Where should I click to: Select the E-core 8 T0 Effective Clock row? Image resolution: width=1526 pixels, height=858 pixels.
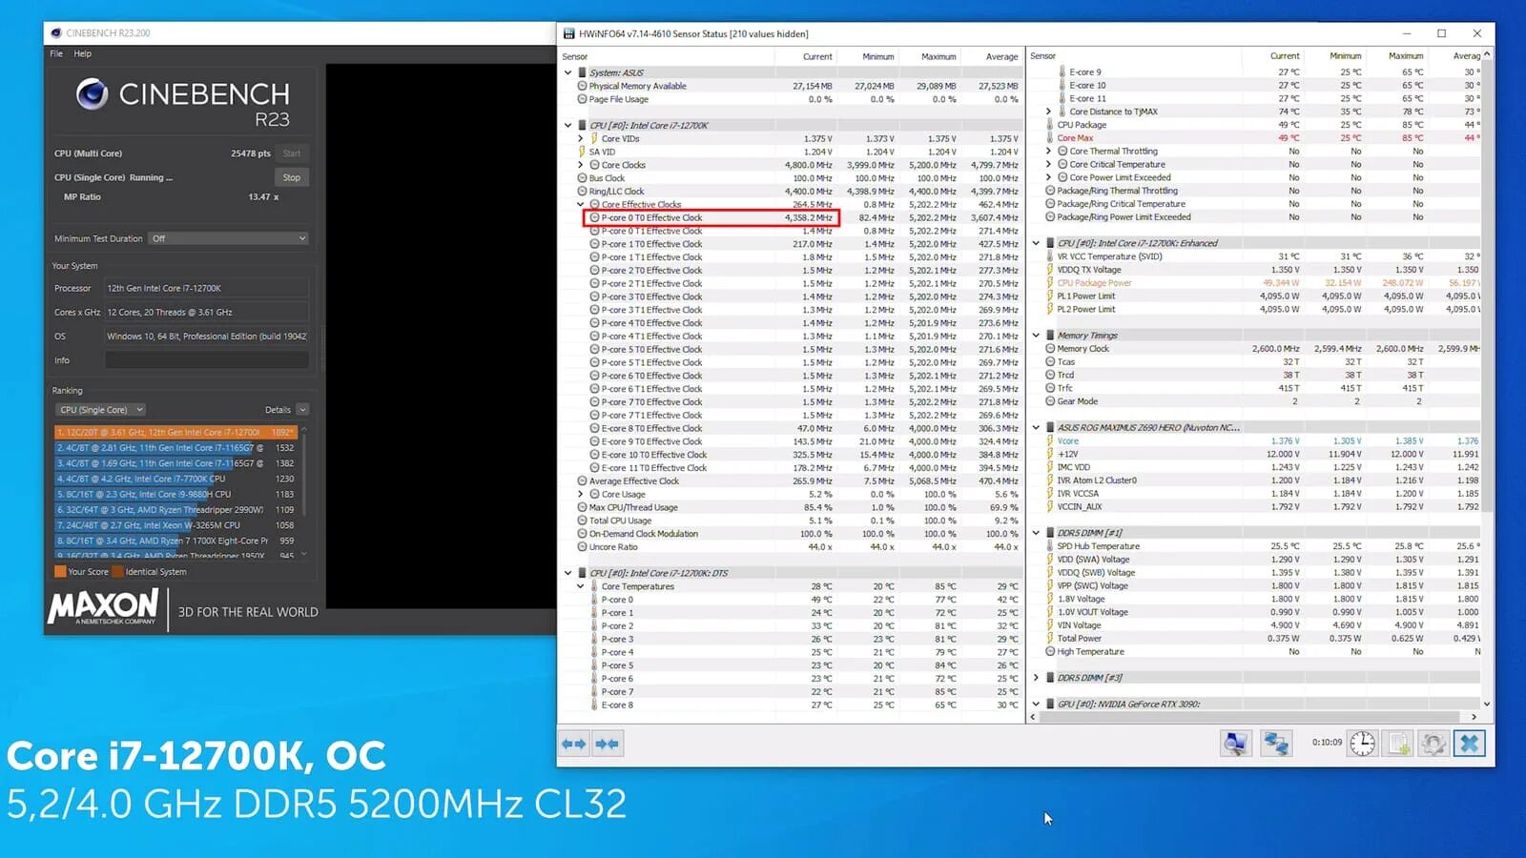[792, 428]
